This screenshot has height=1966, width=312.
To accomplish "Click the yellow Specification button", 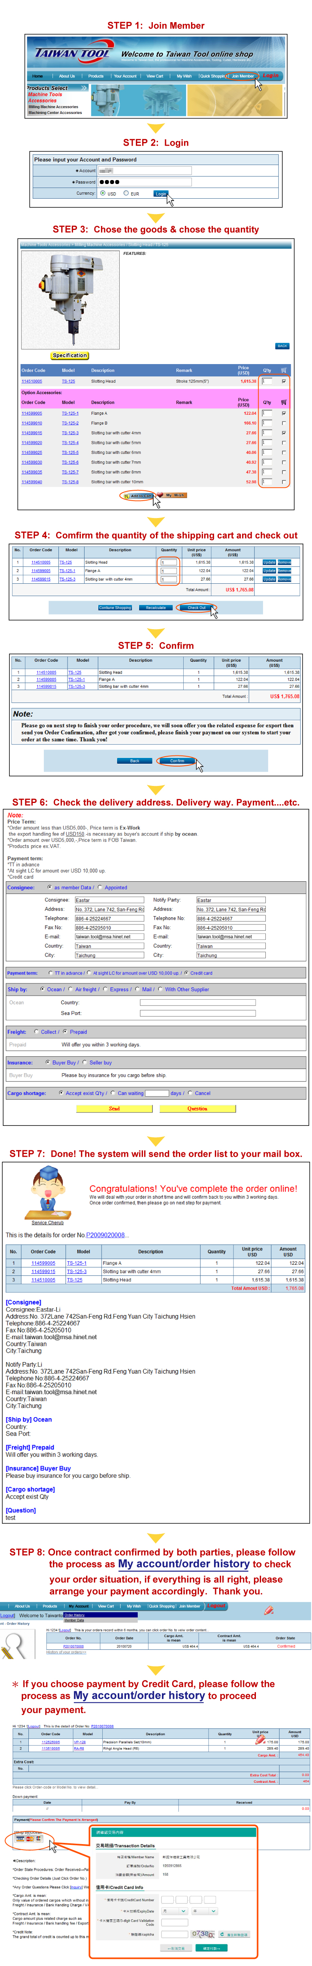I will tap(70, 356).
